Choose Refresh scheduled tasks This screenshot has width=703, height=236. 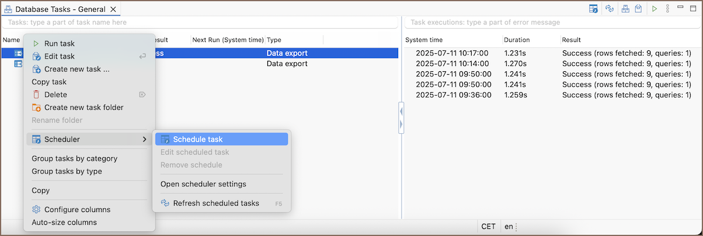[x=215, y=203]
